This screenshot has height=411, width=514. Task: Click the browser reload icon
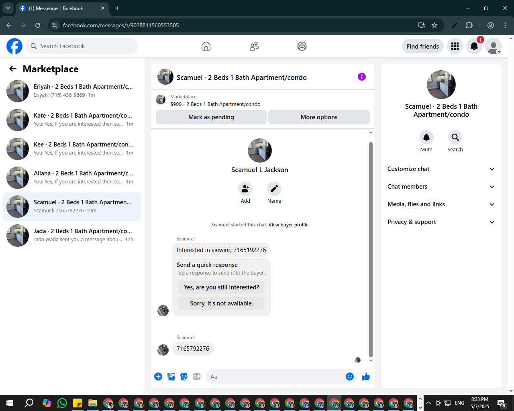coord(38,25)
